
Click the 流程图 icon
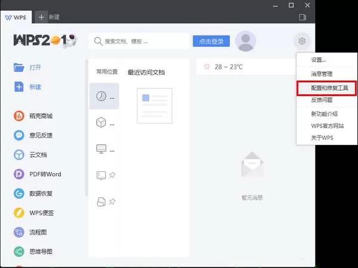click(x=18, y=232)
